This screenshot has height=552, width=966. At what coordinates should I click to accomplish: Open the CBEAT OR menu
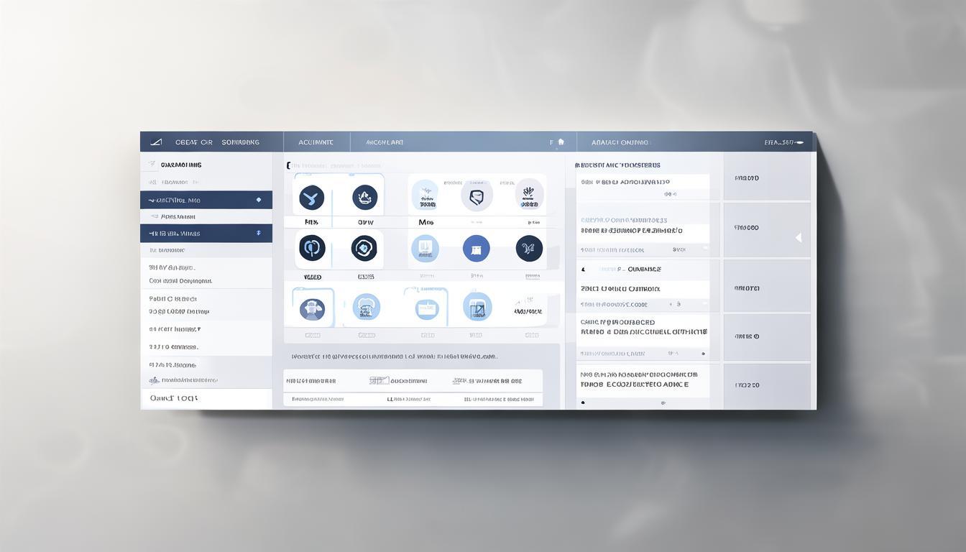pos(194,142)
